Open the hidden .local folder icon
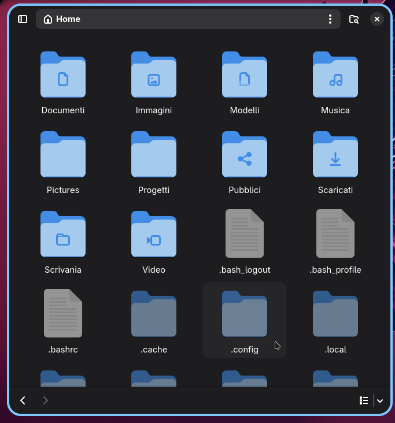Image resolution: width=395 pixels, height=423 pixels. click(335, 314)
